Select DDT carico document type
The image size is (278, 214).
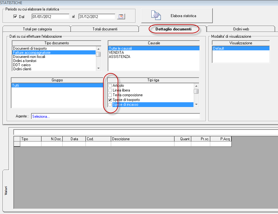tap(54, 65)
